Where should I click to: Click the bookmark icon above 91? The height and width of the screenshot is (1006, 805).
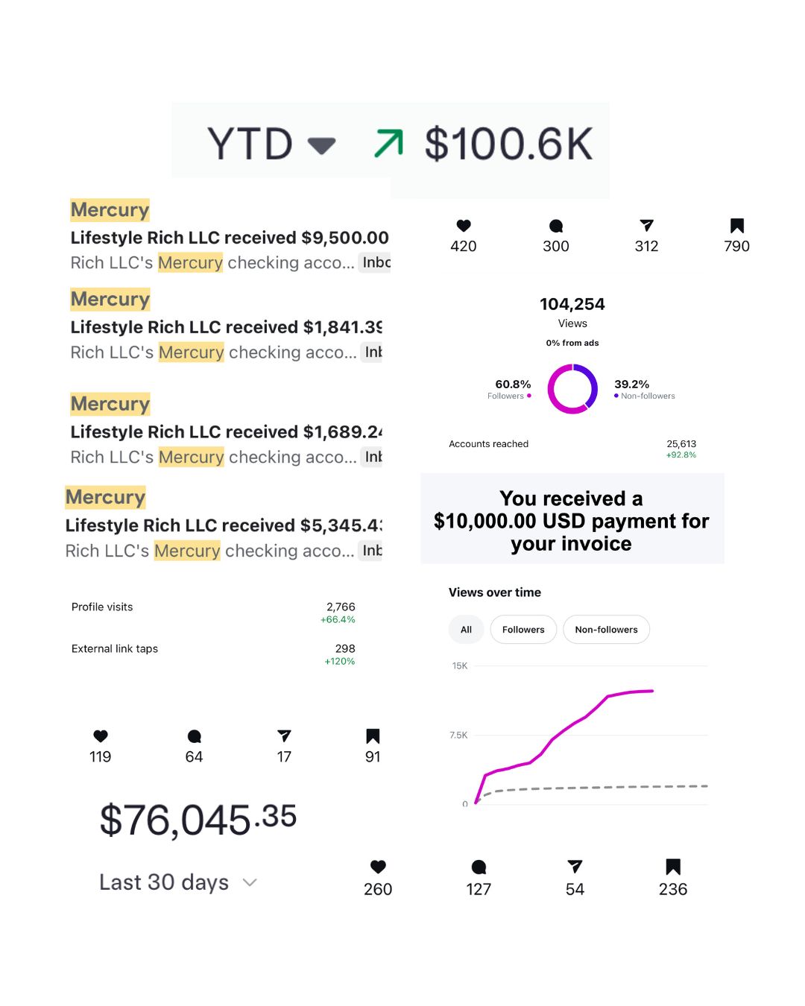[373, 736]
